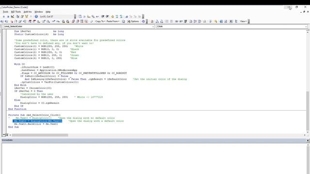Click the Complete Word icon

tap(97, 16)
